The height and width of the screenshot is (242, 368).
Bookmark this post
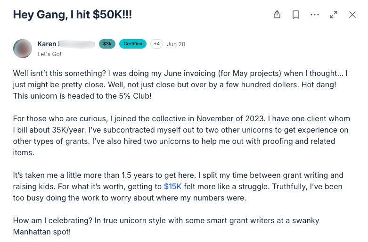tap(296, 15)
